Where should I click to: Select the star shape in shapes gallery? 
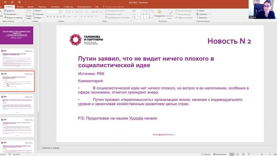[x=149, y=17]
